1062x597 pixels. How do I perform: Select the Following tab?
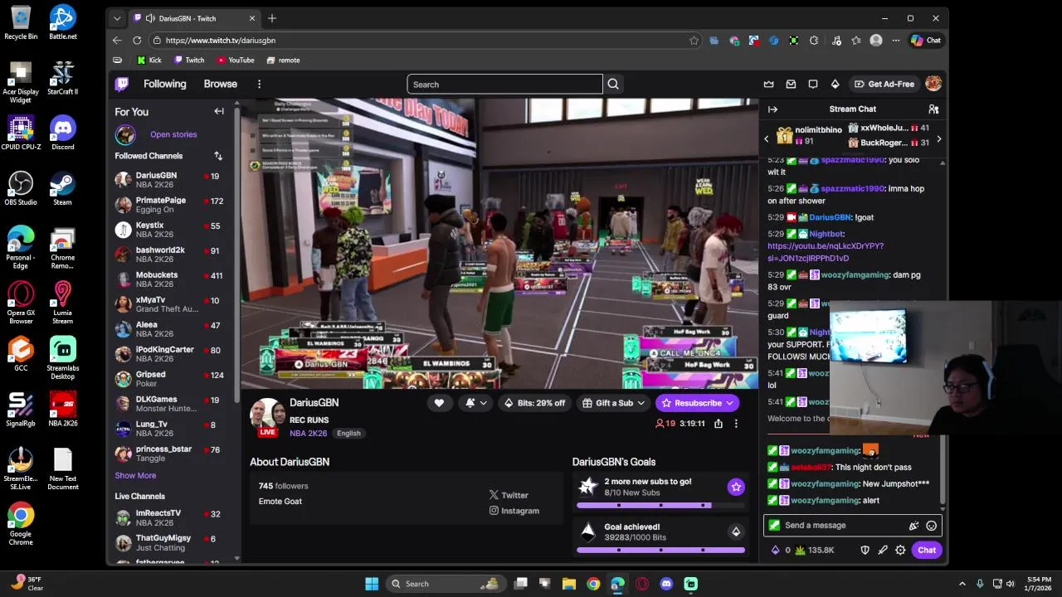(164, 84)
